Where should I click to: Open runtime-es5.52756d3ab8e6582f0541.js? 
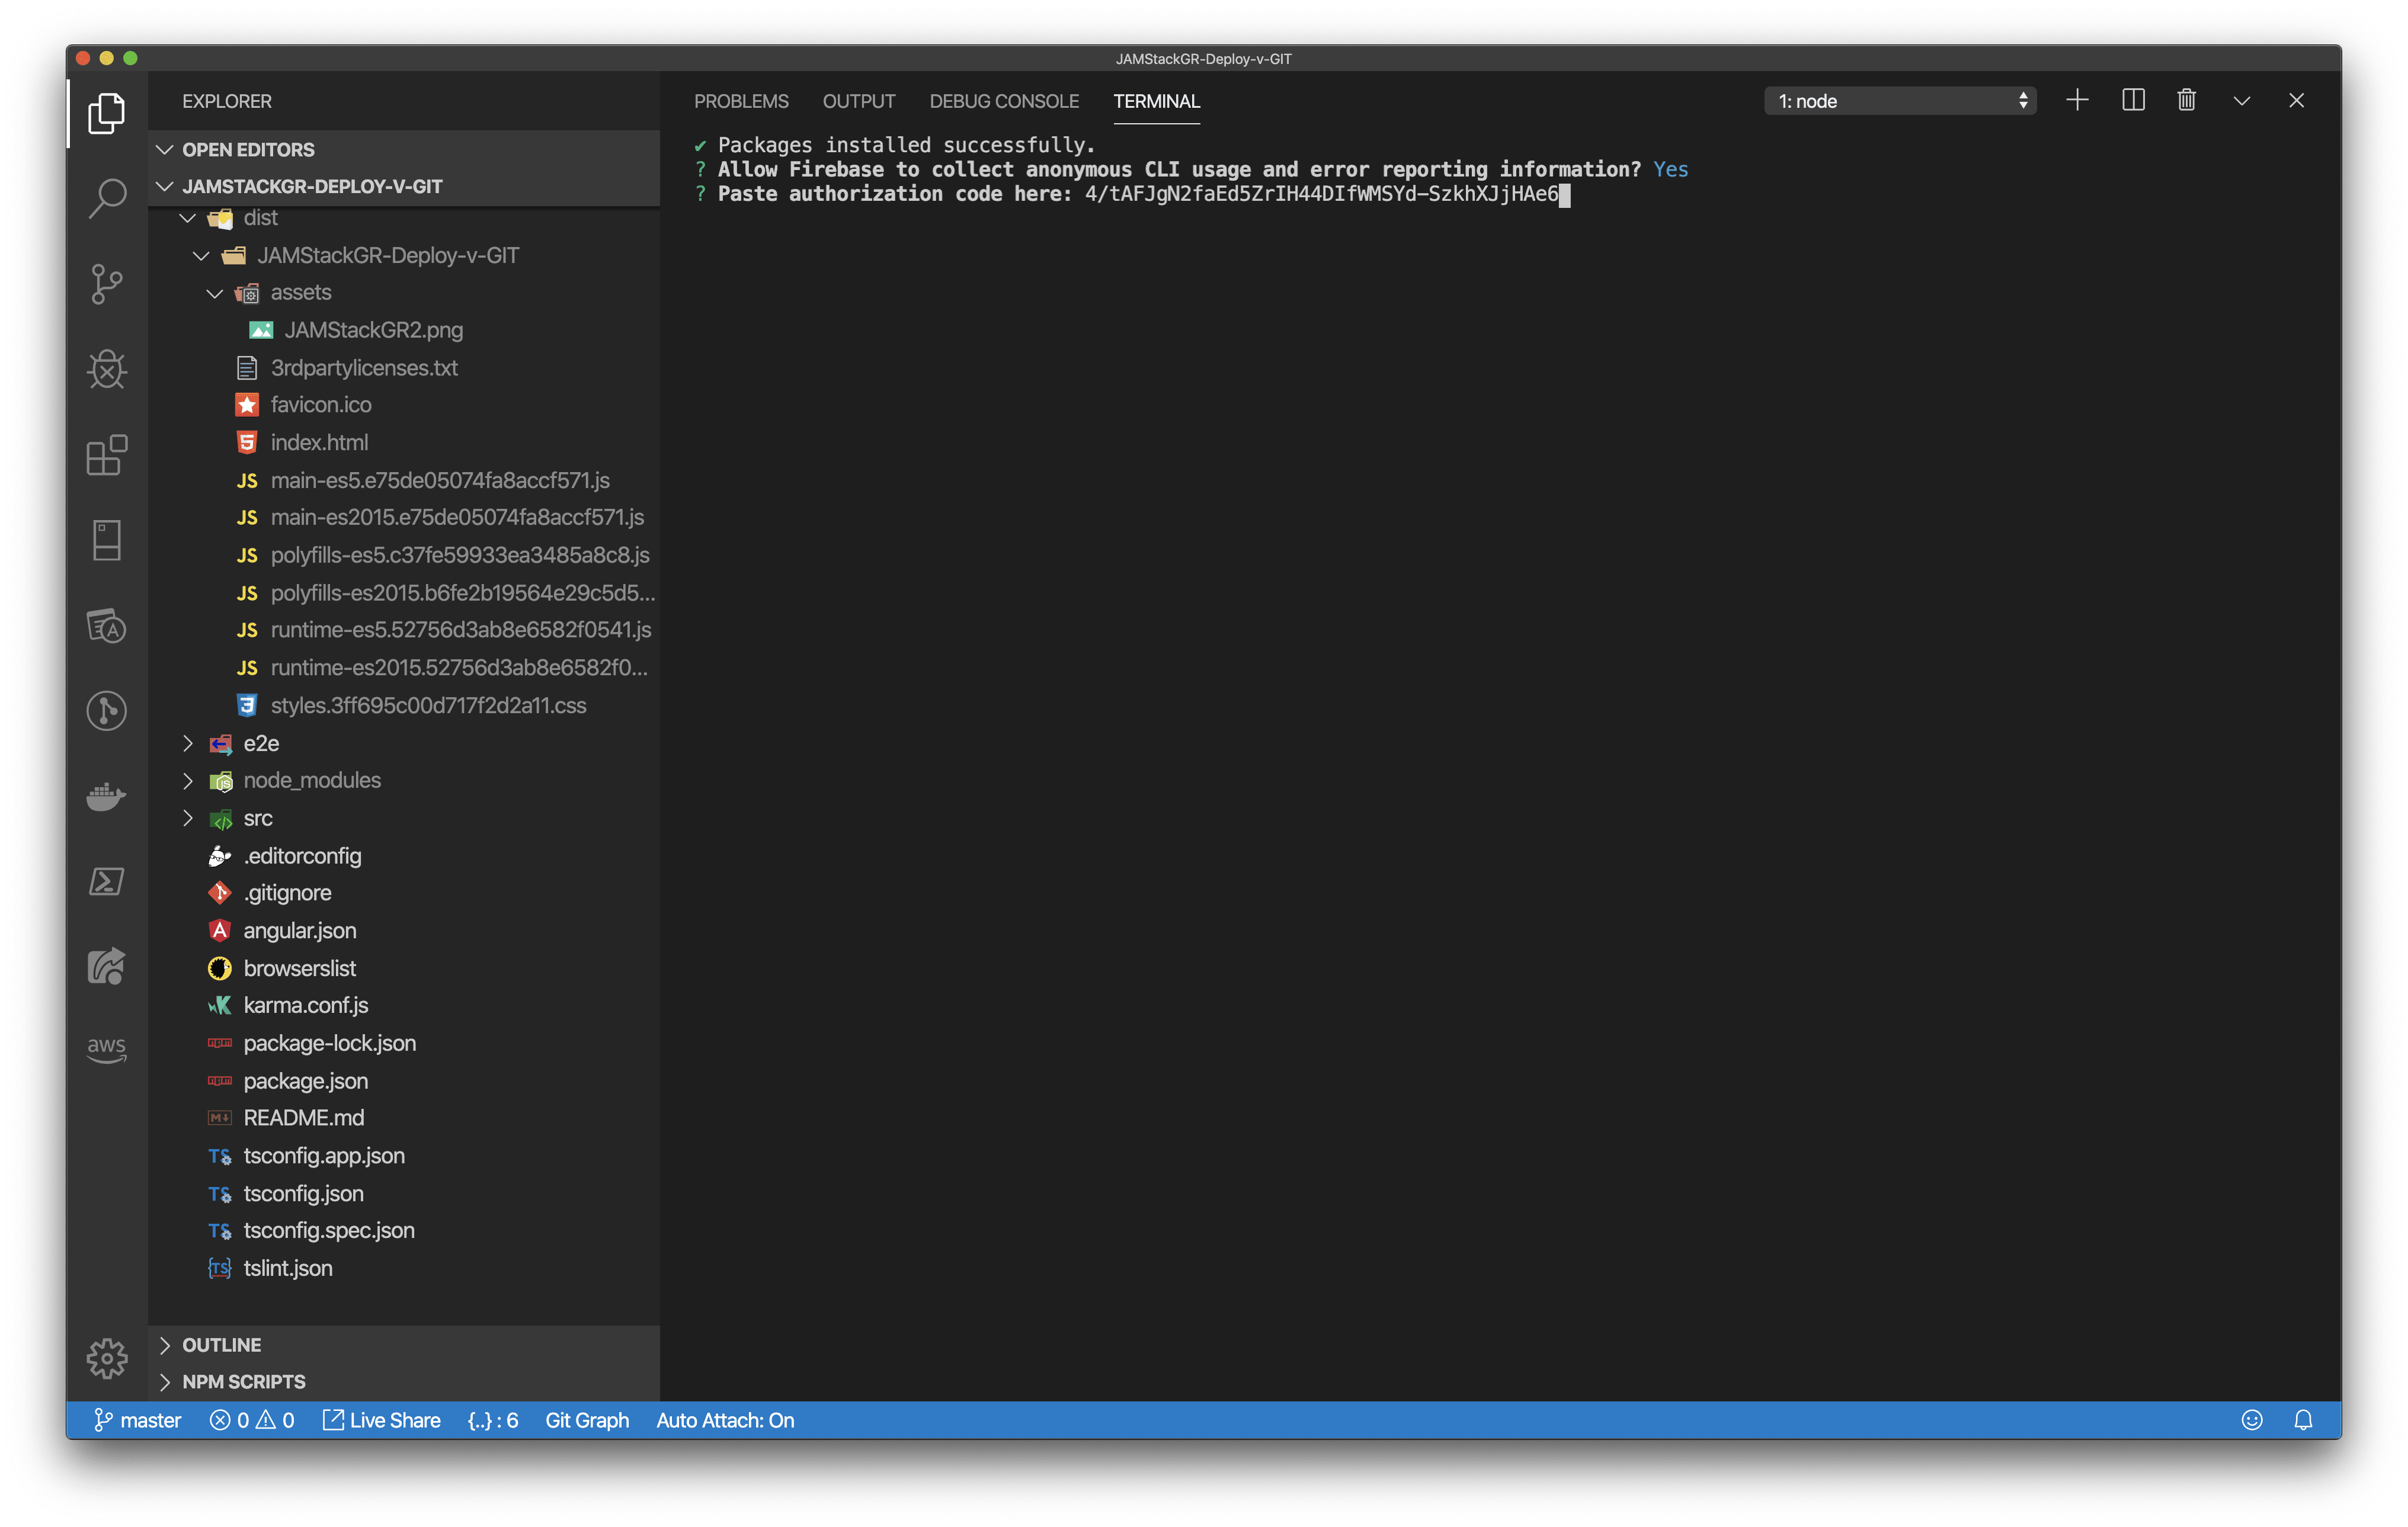tap(404, 631)
